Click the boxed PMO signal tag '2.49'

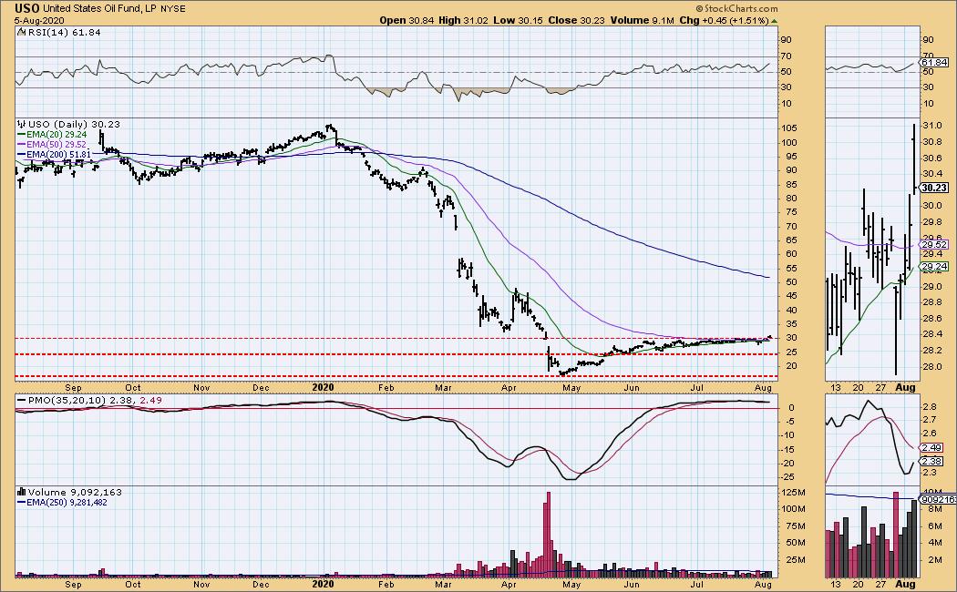931,448
